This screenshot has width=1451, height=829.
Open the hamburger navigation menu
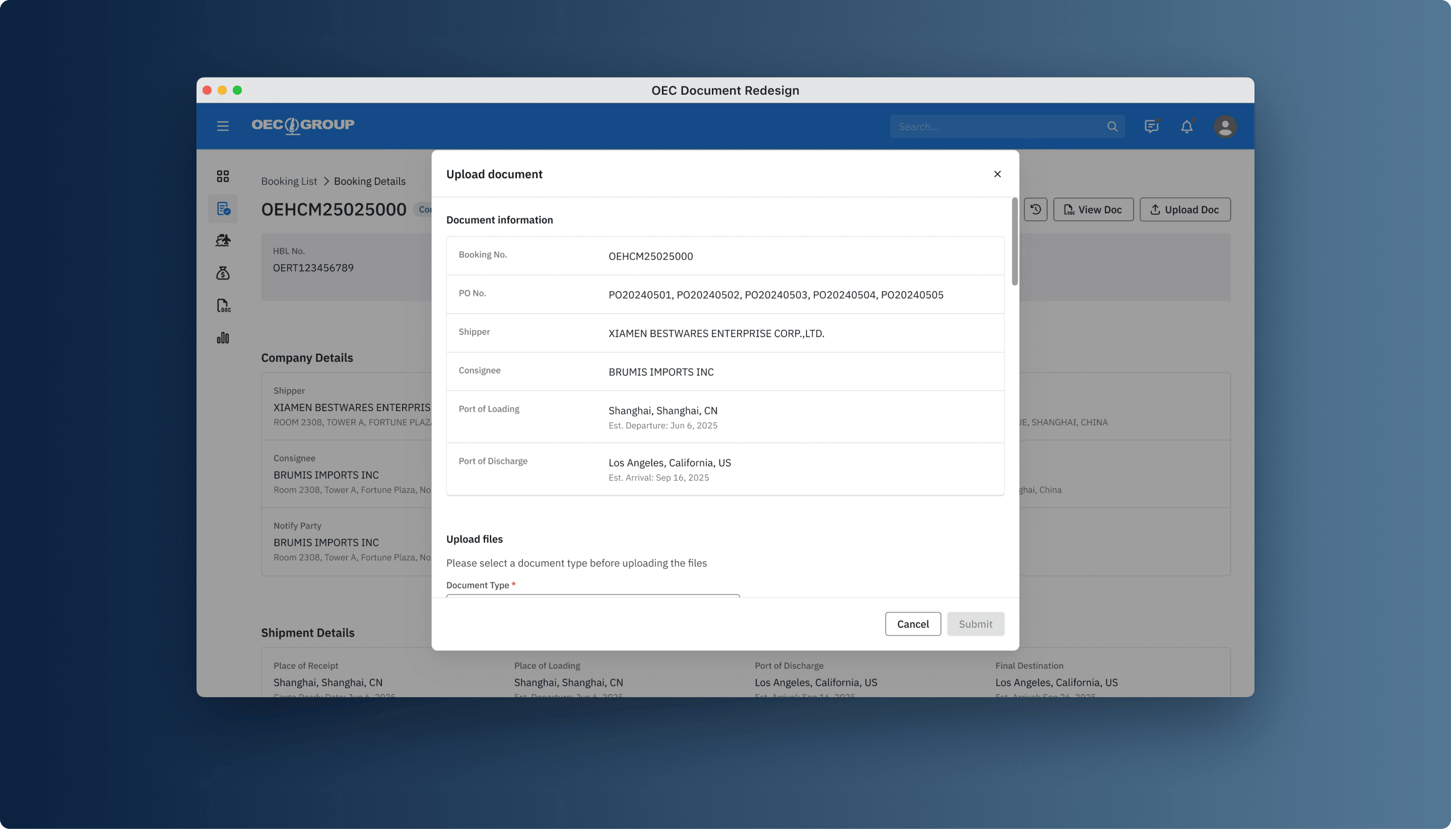223,126
